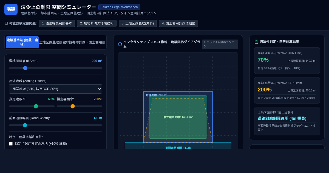Click 上限建築面積: 140.0 m² text
329x173 pixels.
click(x=302, y=61)
